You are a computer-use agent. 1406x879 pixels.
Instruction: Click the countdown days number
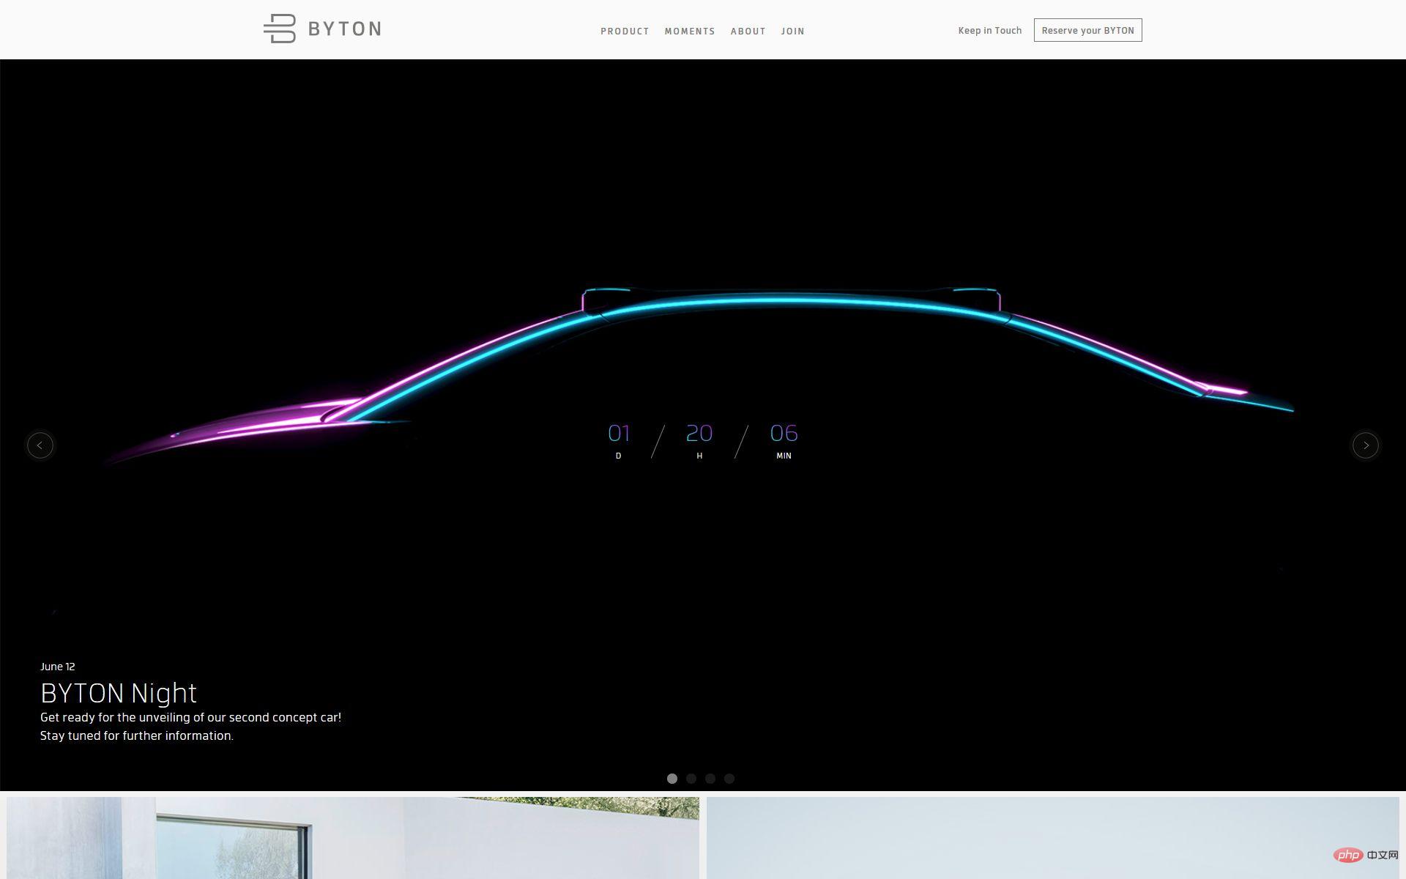pyautogui.click(x=619, y=434)
